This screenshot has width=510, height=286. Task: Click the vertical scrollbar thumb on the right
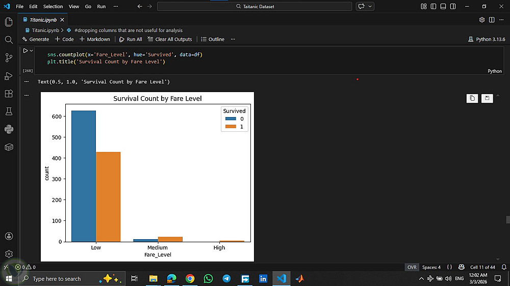[x=508, y=220]
